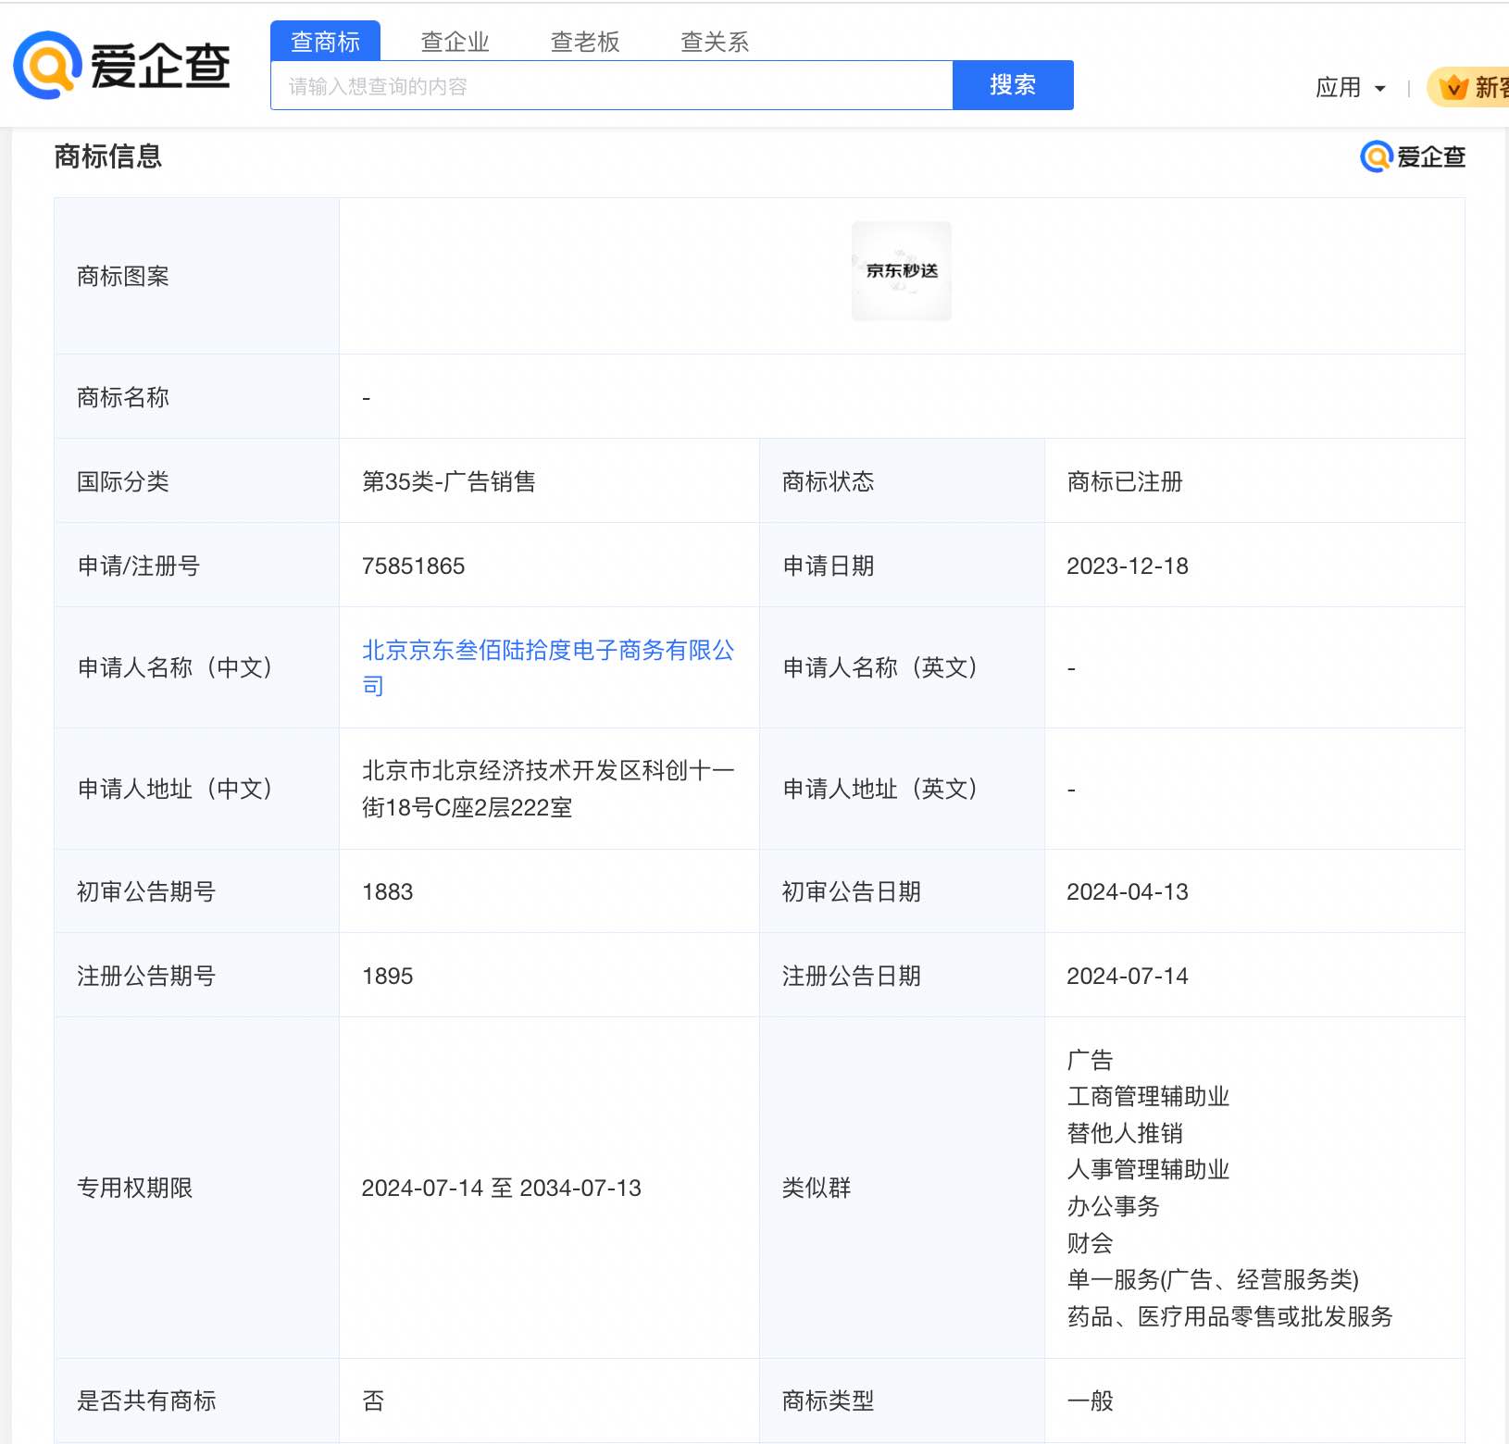The width and height of the screenshot is (1509, 1444).
Task: Click the search input field
Action: (x=611, y=85)
